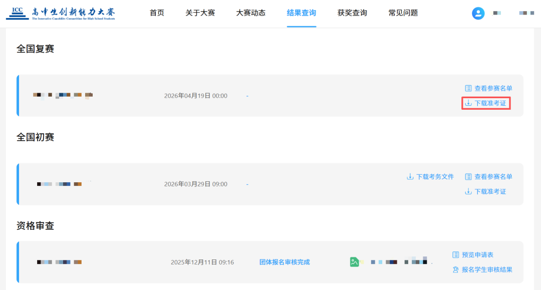Screen dimensions: 541x290
Task: Open blurred attachment filename in 资格审查 row
Action: tap(399, 261)
